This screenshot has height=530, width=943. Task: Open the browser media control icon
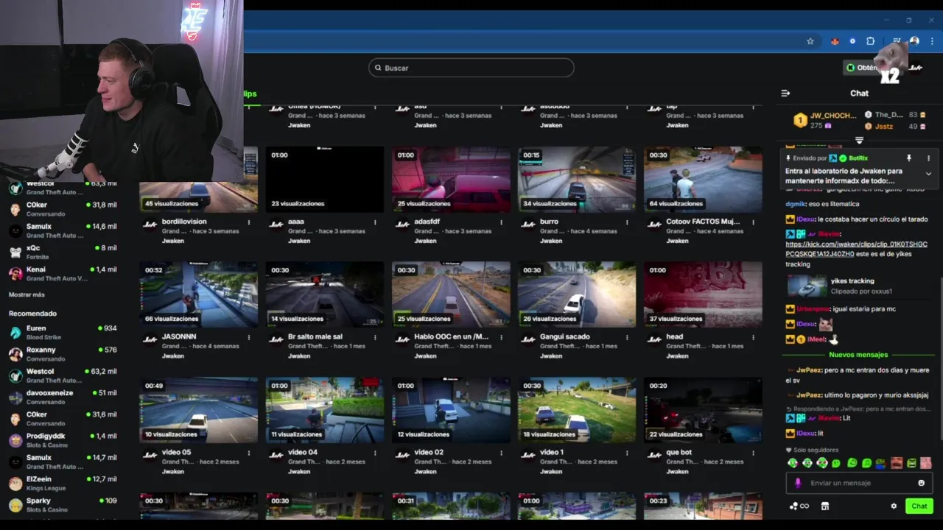click(x=897, y=41)
